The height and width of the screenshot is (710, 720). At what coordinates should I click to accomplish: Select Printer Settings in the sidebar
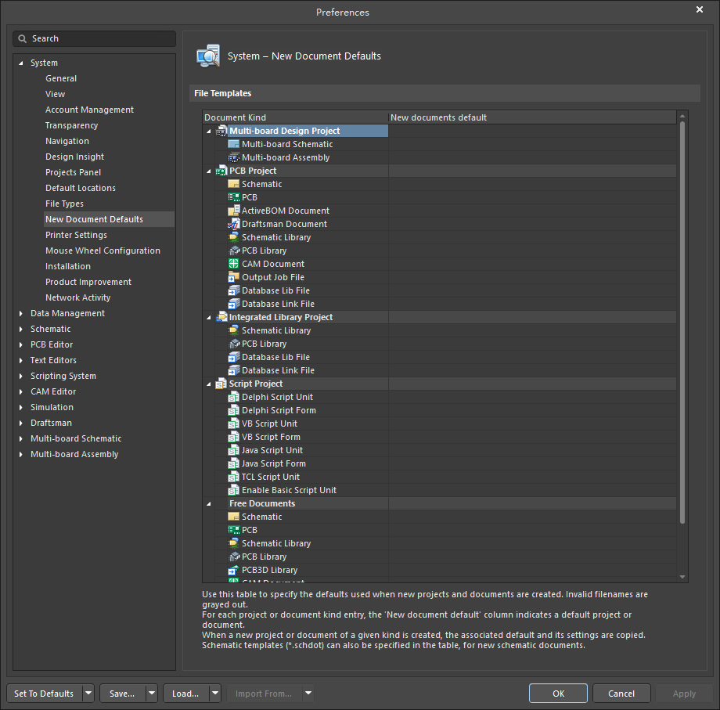(x=76, y=235)
